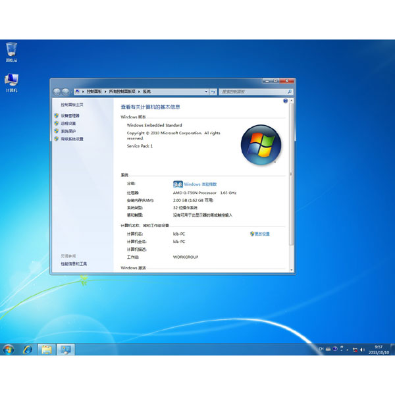Open System protection in sidebar

coord(68,131)
